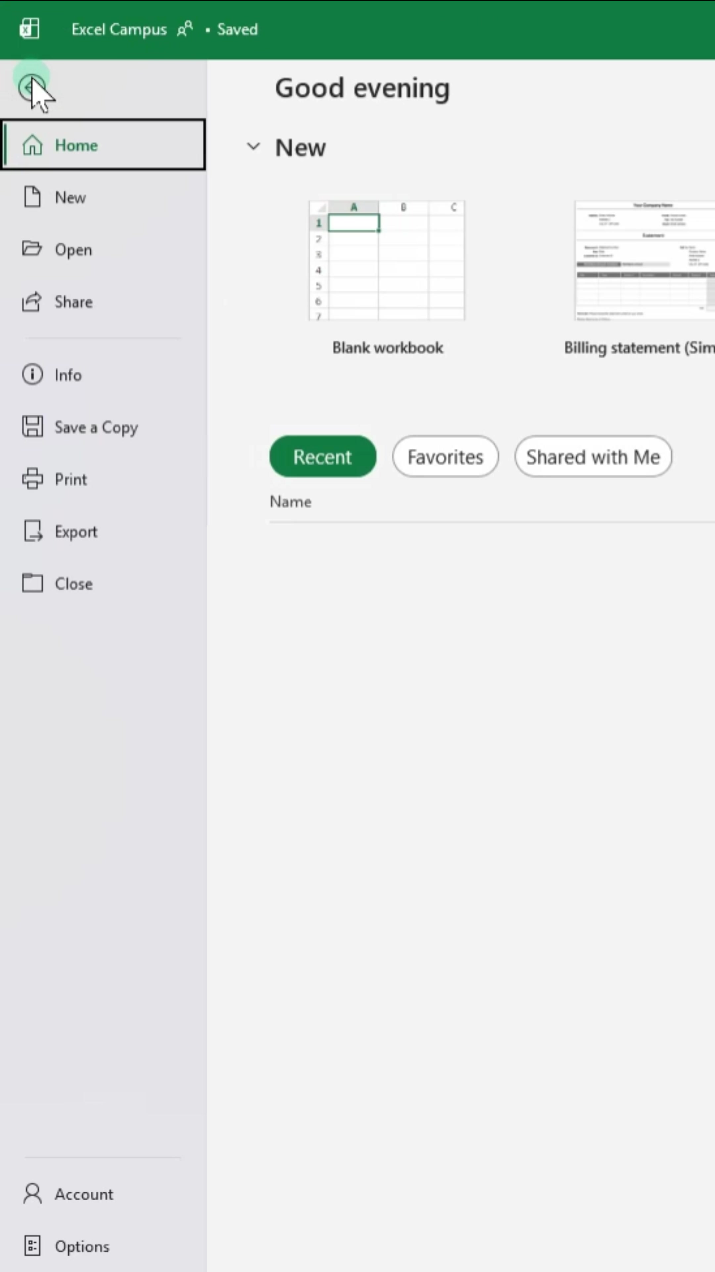This screenshot has width=715, height=1272.
Task: Select Save a Copy
Action: pos(103,427)
